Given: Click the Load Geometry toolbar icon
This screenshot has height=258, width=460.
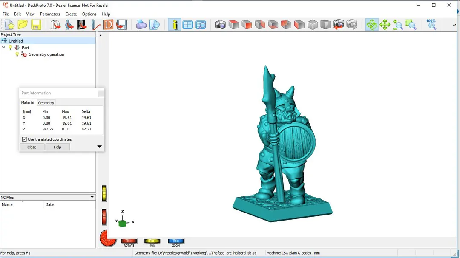Looking at the screenshot, I should pos(56,25).
